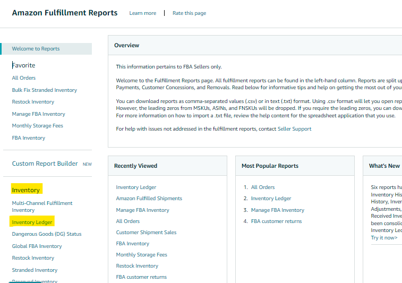Click the Seller Support link
The image size is (402, 283).
tap(294, 129)
